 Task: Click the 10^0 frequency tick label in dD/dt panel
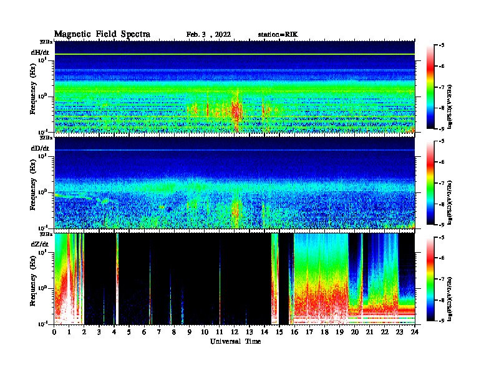point(42,192)
